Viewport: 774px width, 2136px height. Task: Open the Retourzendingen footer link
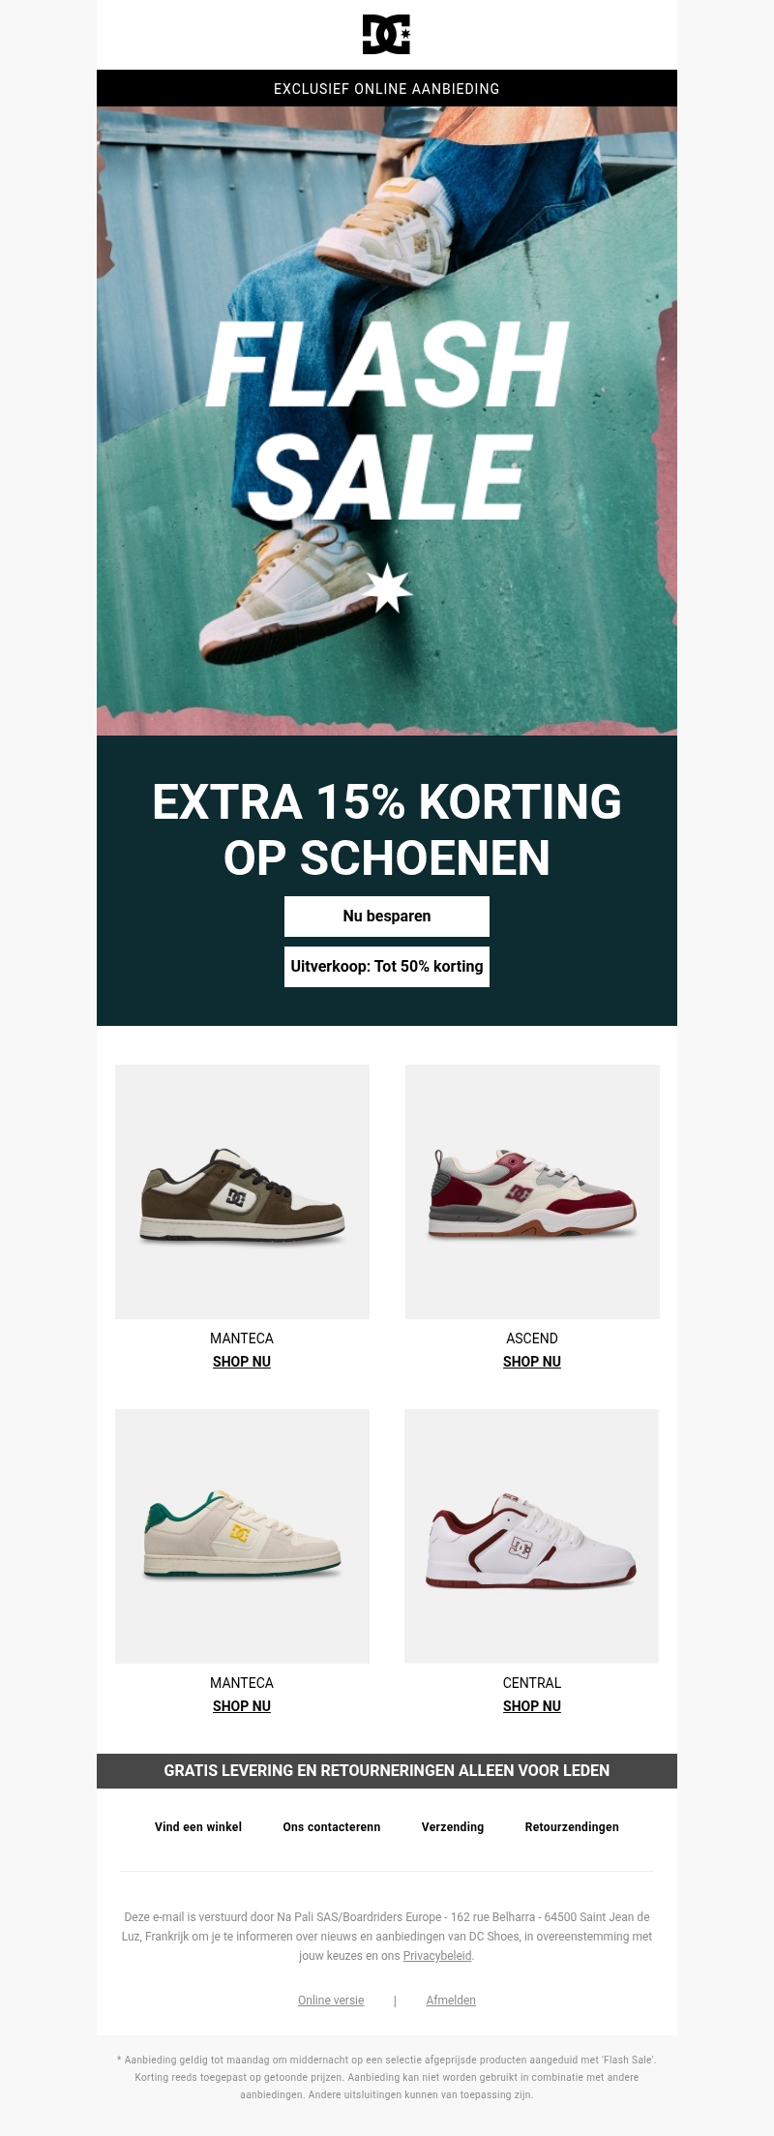click(x=572, y=1827)
